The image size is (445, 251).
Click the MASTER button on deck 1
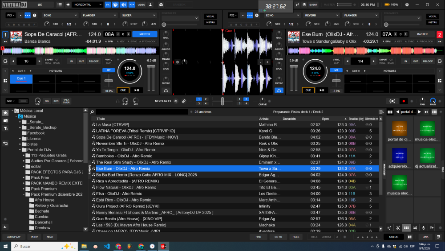(145, 34)
